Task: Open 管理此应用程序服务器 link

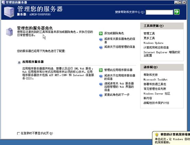Action: pyautogui.click(x=118, y=70)
